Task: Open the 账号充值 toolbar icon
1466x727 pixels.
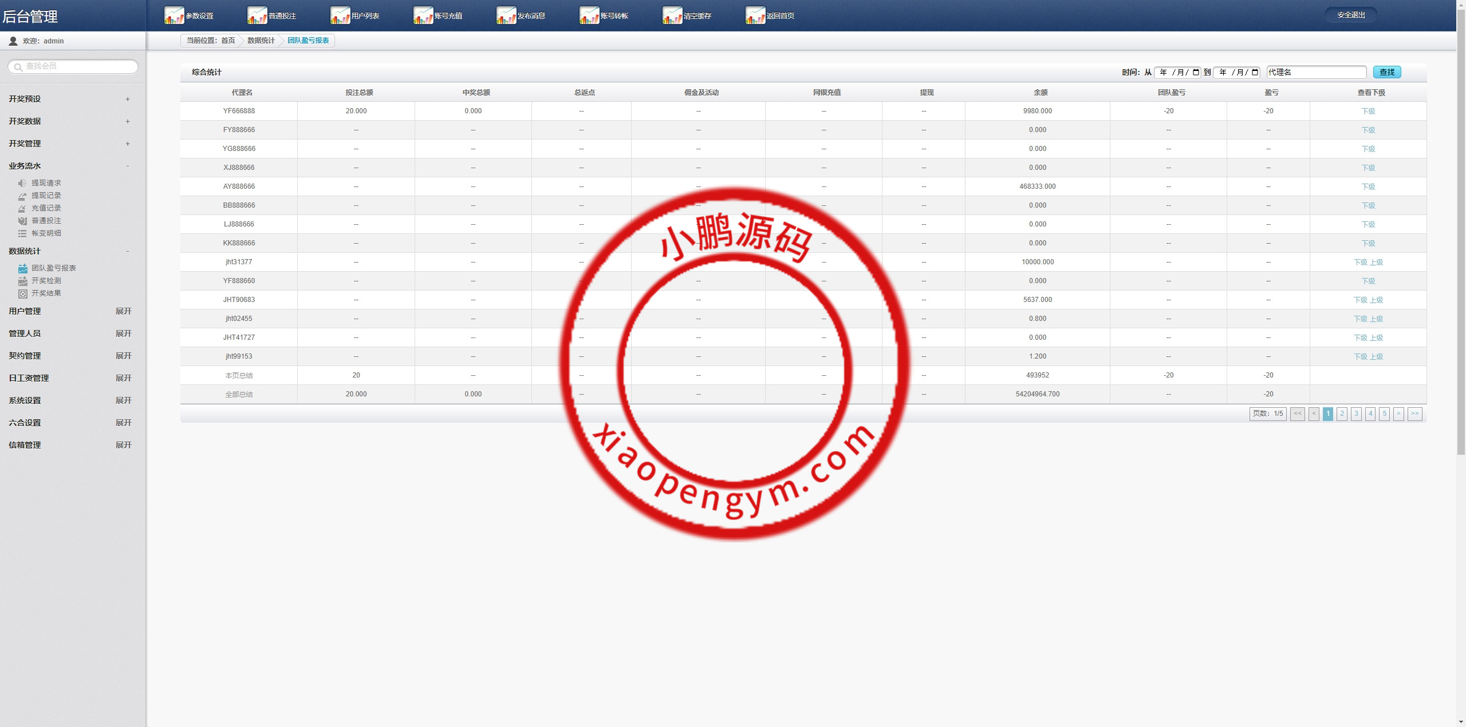Action: [x=423, y=15]
